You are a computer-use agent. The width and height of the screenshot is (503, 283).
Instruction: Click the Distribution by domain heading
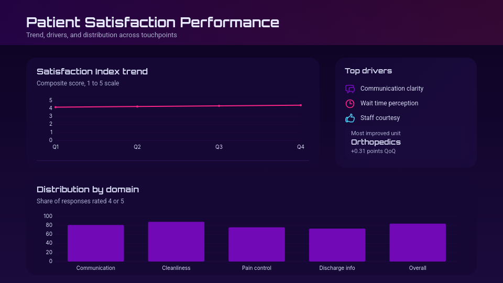88,189
